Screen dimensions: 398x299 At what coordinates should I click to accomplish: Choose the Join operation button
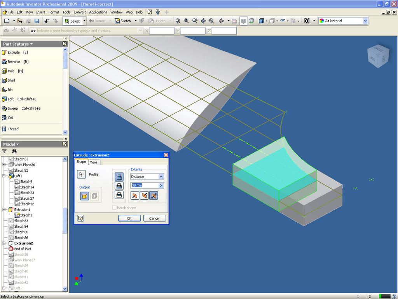click(x=119, y=177)
